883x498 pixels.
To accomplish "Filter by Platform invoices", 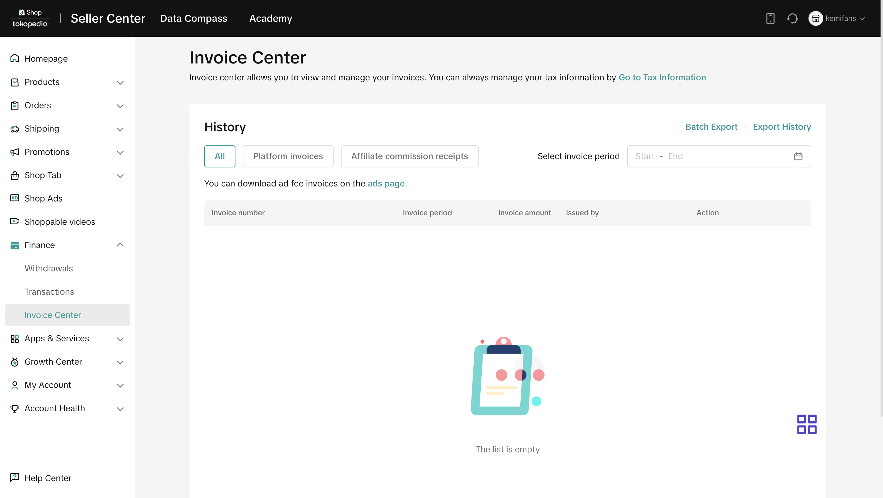I will [x=288, y=156].
